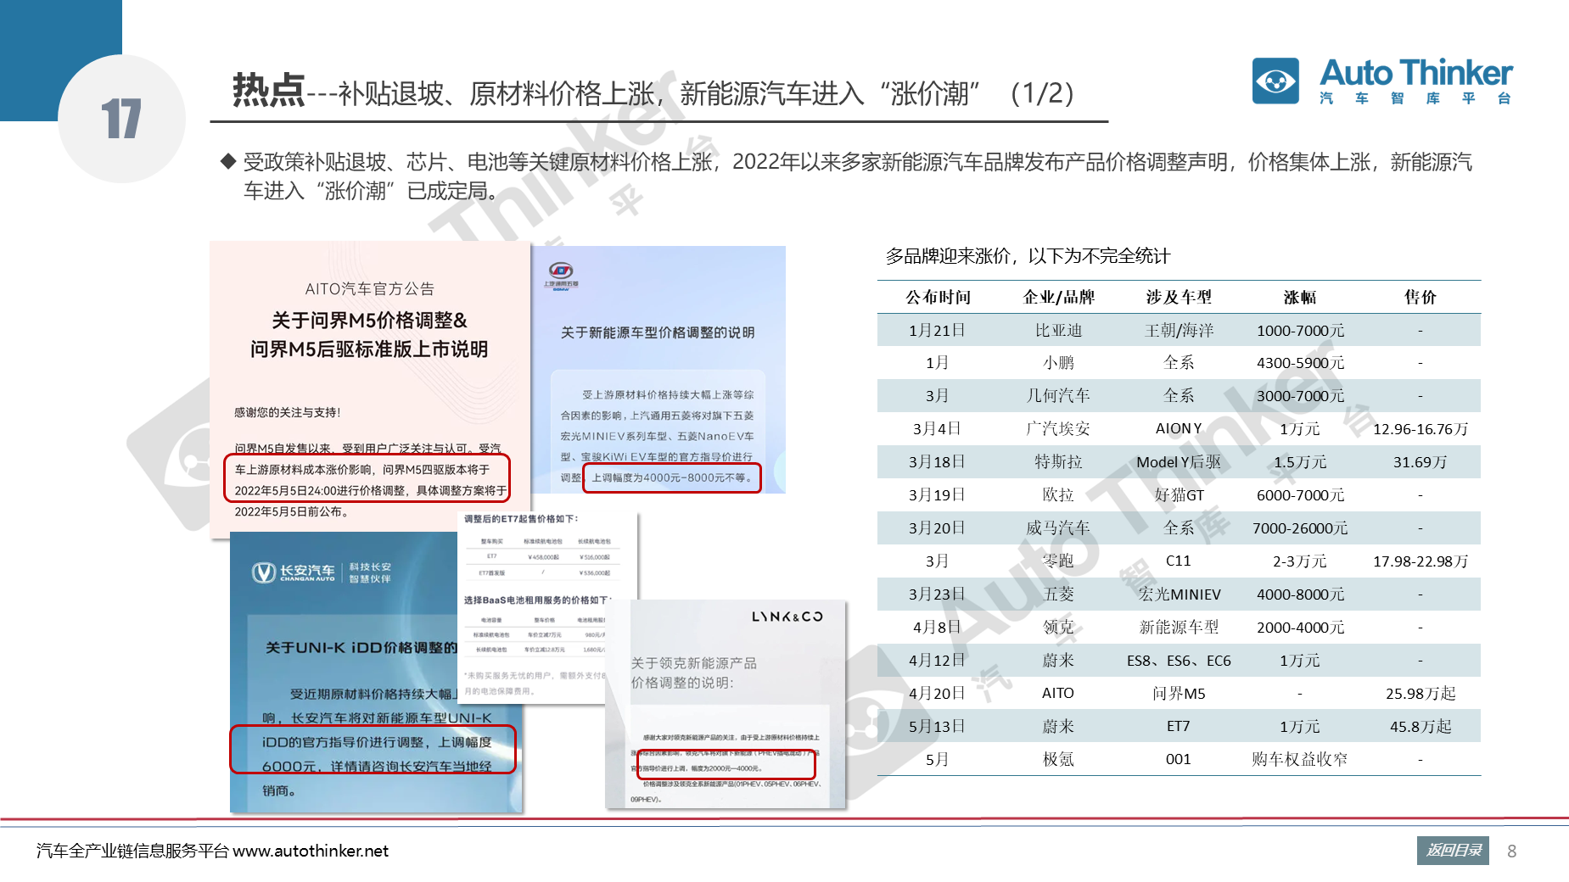Click page number 8 in footer

pos(1511,851)
